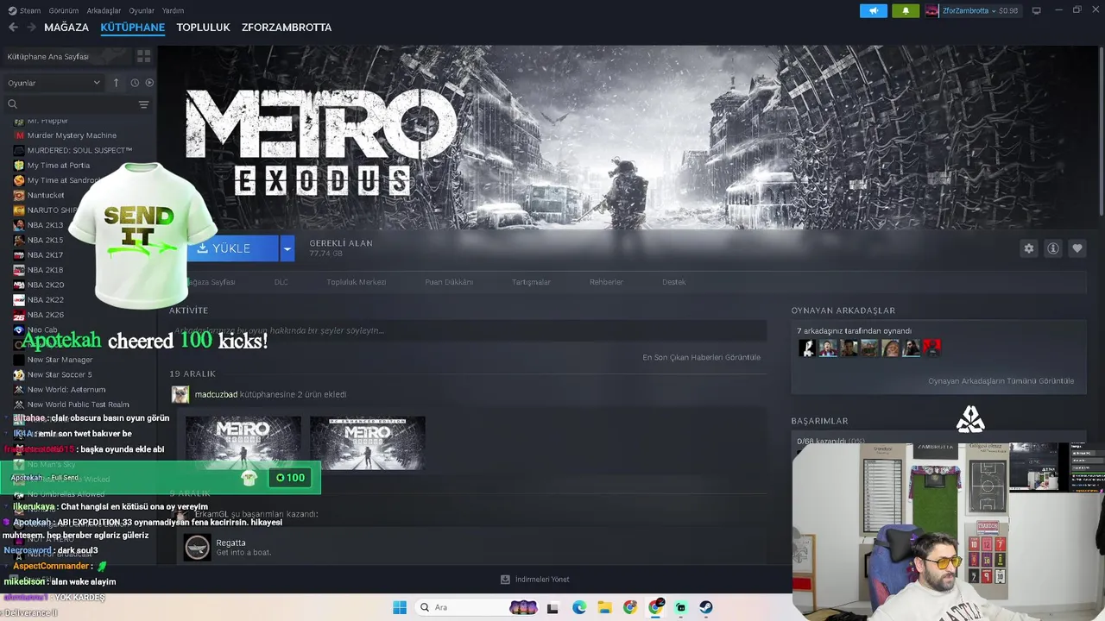Open File Explorer from the taskbar

click(604, 607)
